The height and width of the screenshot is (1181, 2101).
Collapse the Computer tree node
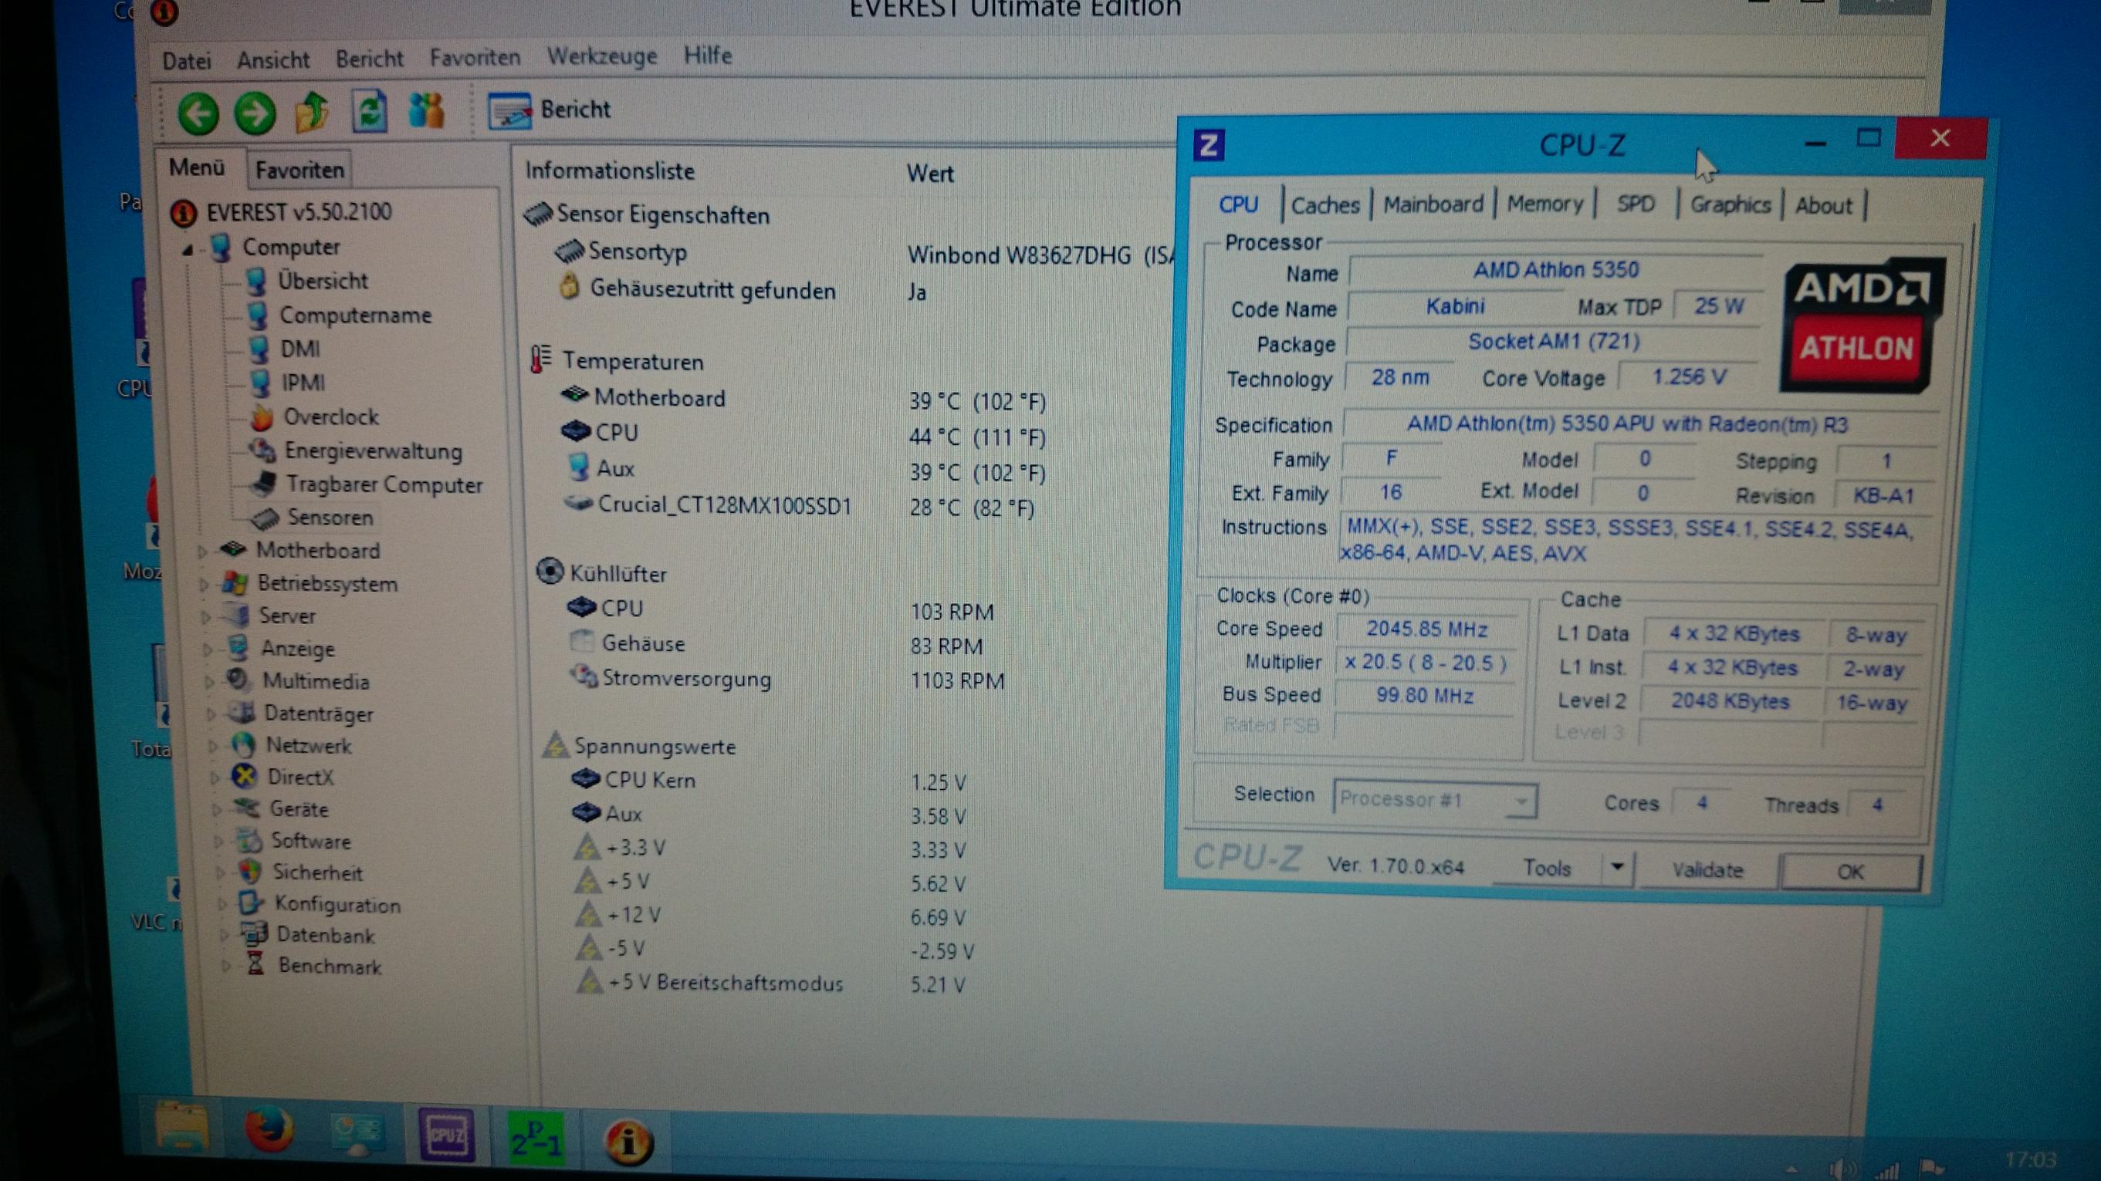188,249
